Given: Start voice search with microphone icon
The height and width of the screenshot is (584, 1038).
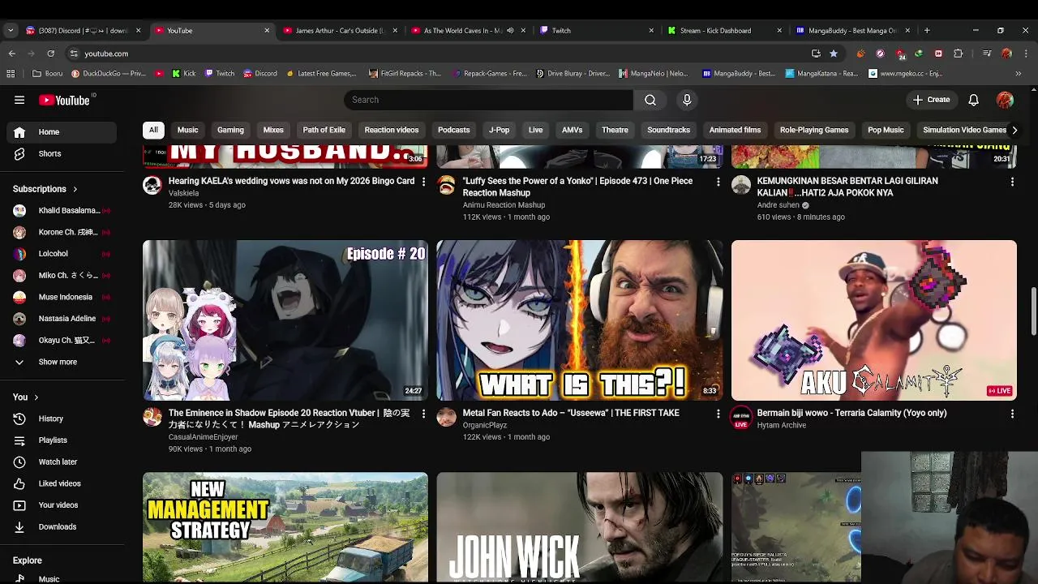Looking at the screenshot, I should (x=687, y=100).
